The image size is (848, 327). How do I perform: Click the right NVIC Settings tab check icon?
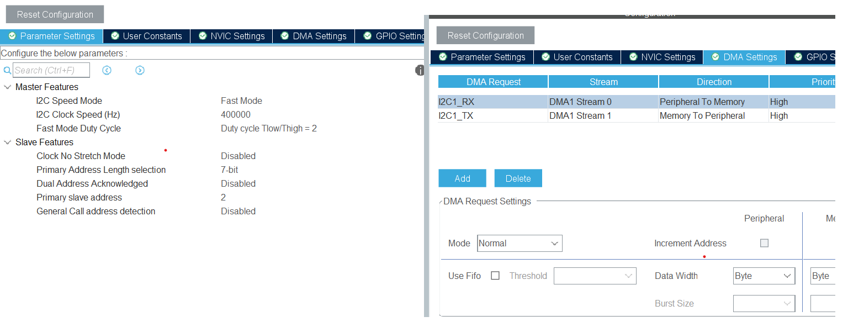coord(633,57)
